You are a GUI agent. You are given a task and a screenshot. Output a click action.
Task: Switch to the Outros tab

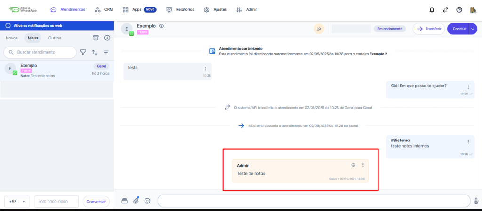coord(55,38)
